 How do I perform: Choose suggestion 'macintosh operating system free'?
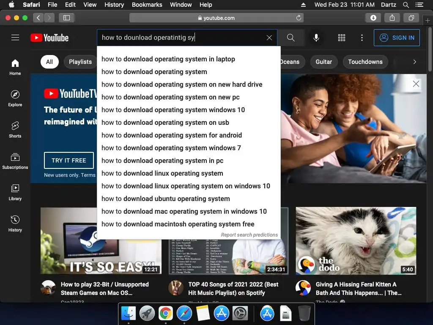(189, 224)
